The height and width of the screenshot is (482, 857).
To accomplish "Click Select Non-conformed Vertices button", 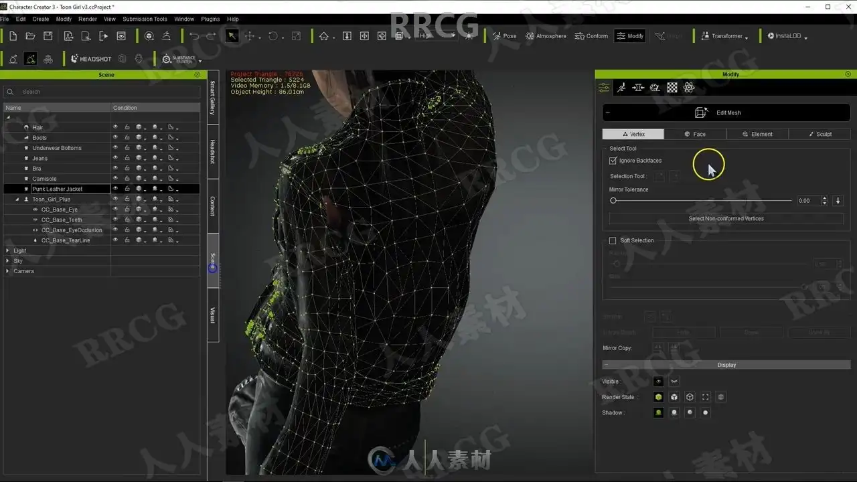I will point(726,218).
